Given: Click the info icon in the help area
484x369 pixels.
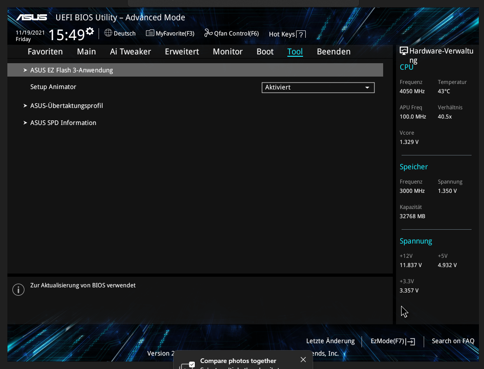Looking at the screenshot, I should point(18,290).
